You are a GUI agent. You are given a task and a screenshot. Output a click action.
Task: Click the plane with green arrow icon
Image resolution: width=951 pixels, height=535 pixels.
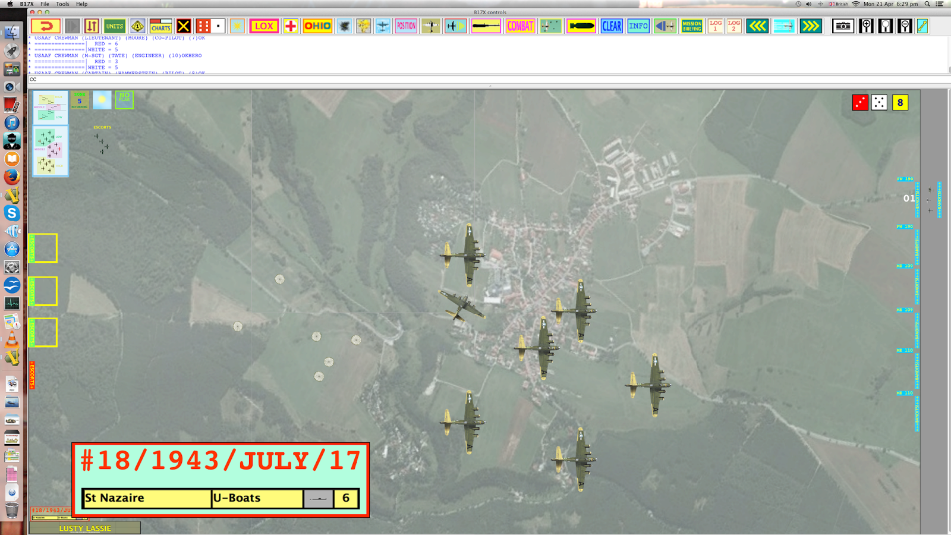point(456,26)
